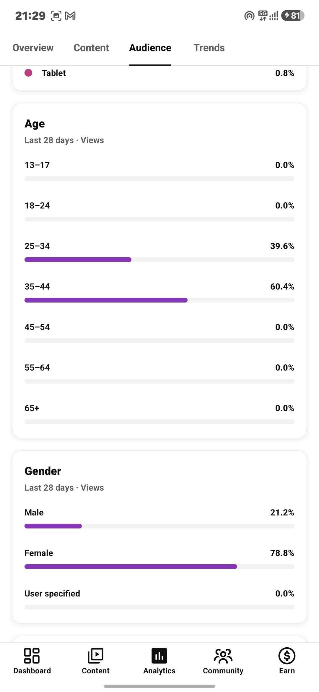Image resolution: width=319 pixels, height=692 pixels.
Task: Open the top Content tab
Action: (91, 48)
